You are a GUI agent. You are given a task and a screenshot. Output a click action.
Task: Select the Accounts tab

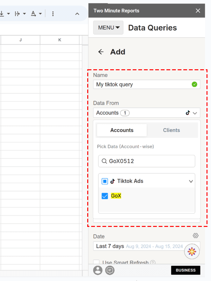pyautogui.click(x=122, y=130)
